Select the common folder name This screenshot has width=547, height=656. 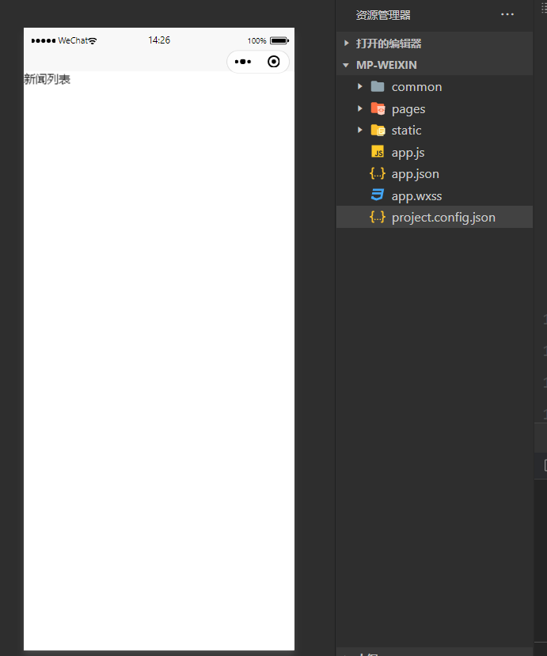(417, 87)
